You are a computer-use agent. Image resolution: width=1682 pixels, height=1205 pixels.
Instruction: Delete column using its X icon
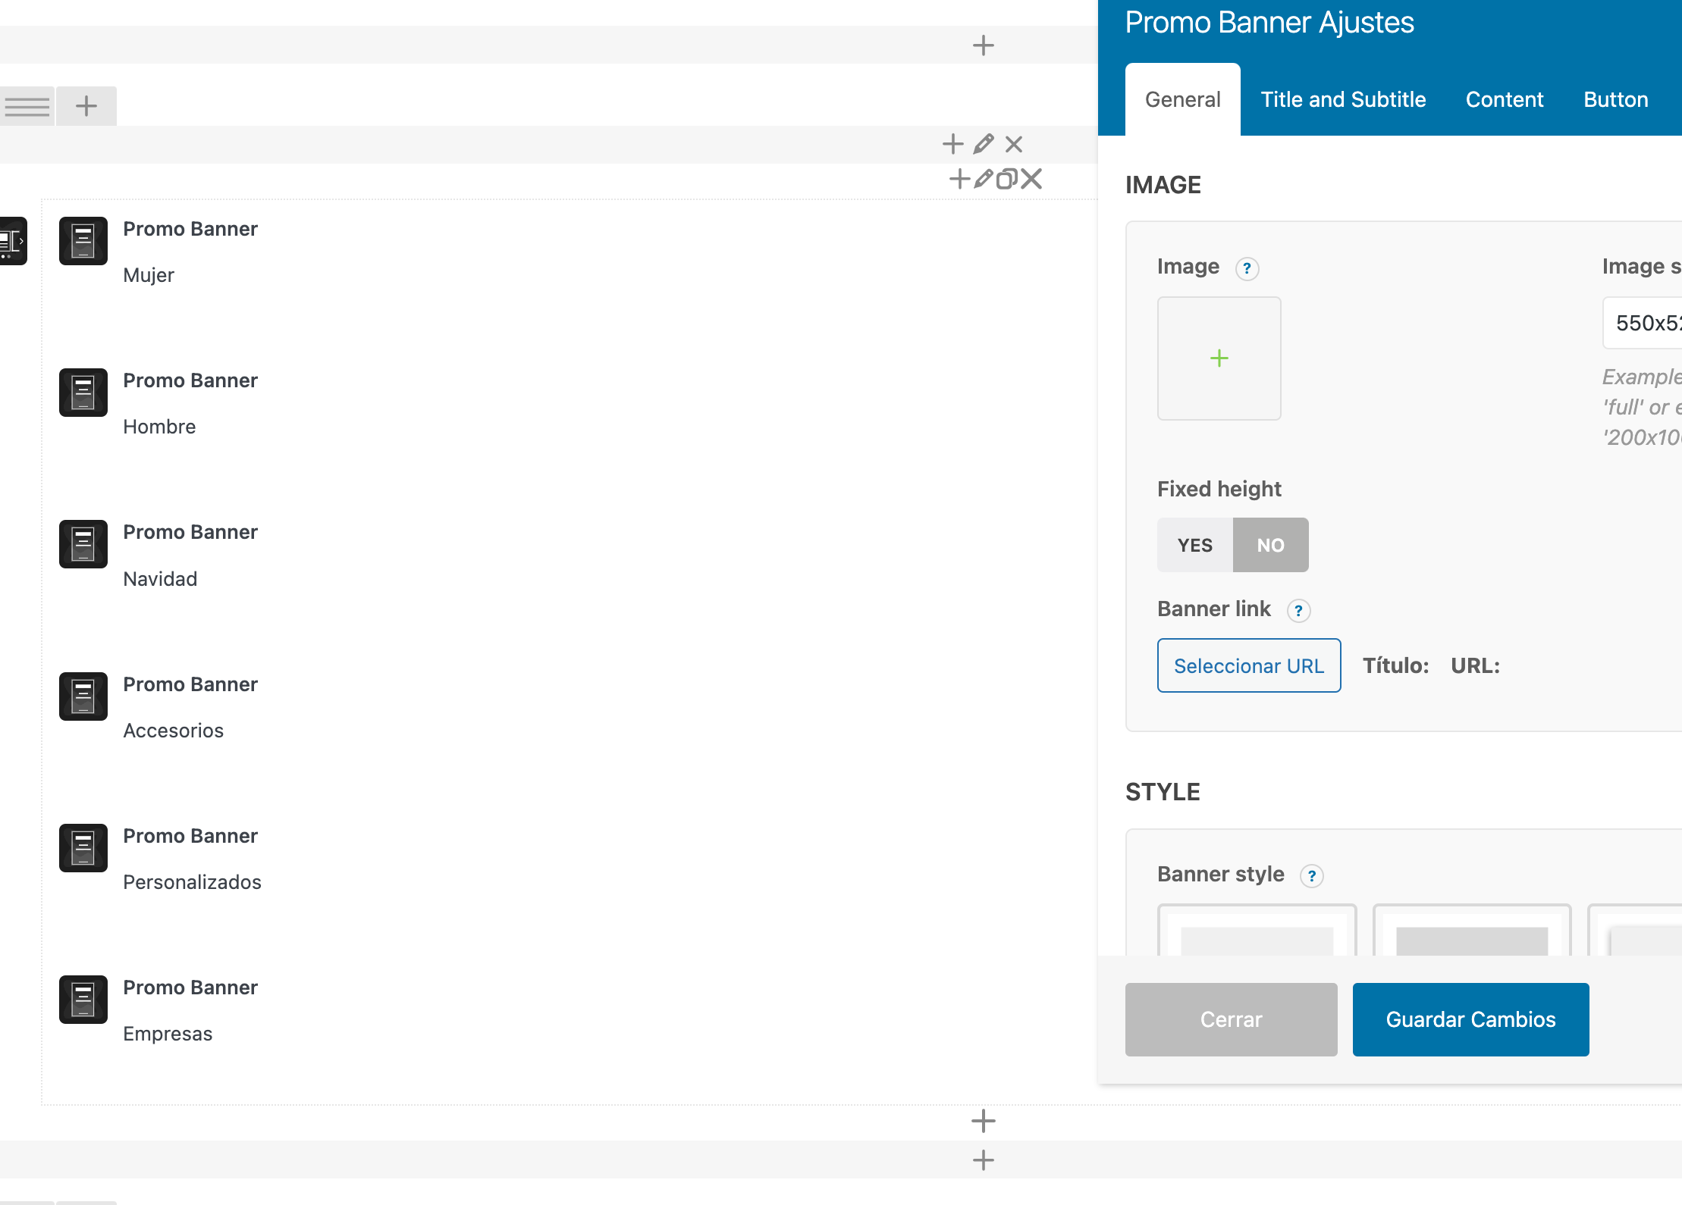pos(1031,179)
